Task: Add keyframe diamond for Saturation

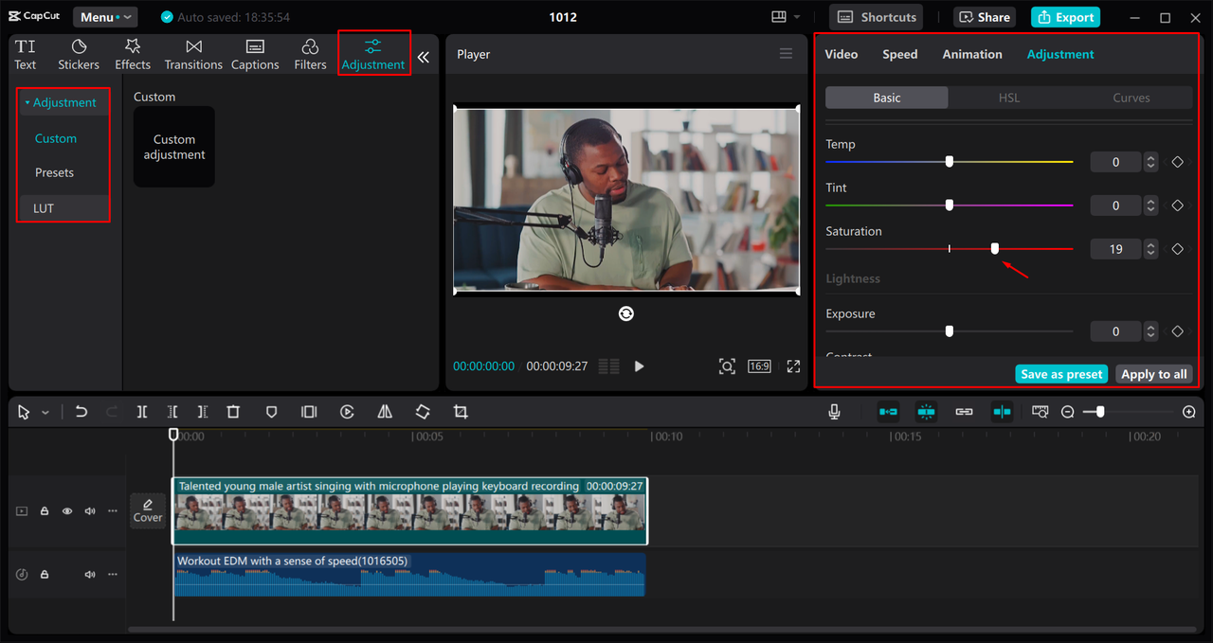Action: [1178, 249]
